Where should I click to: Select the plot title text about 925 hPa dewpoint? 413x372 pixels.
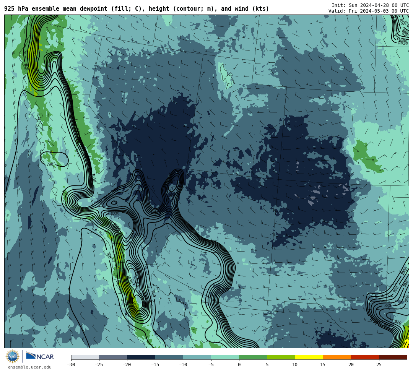pyautogui.click(x=137, y=9)
